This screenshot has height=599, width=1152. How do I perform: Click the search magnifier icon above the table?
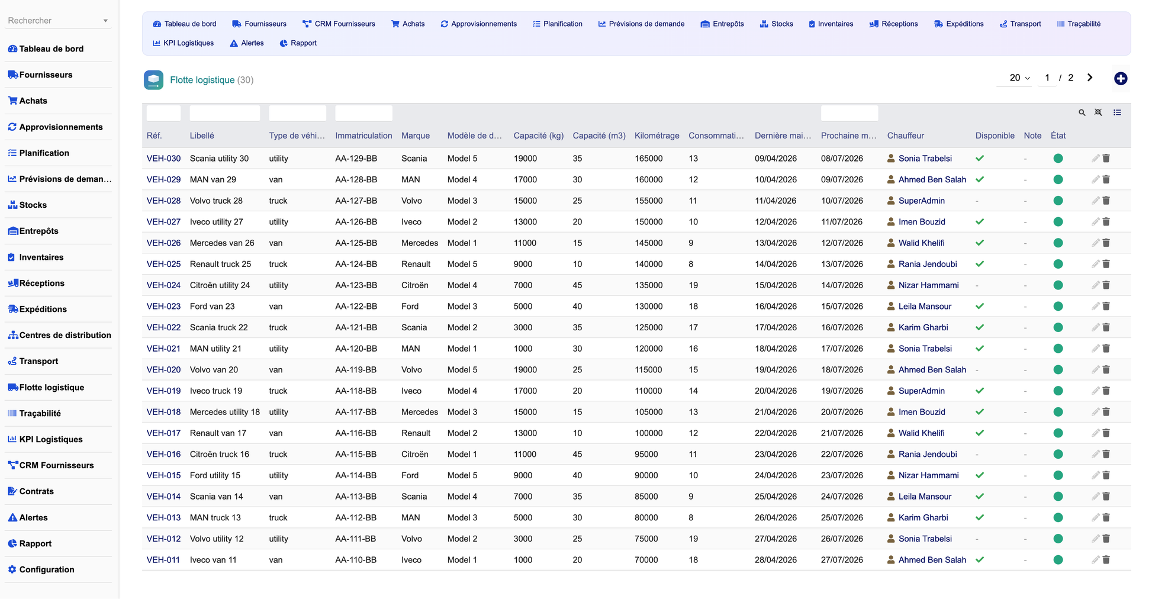coord(1082,112)
